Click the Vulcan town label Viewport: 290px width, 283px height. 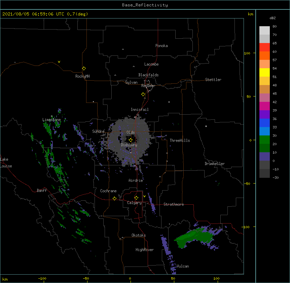coord(183,266)
